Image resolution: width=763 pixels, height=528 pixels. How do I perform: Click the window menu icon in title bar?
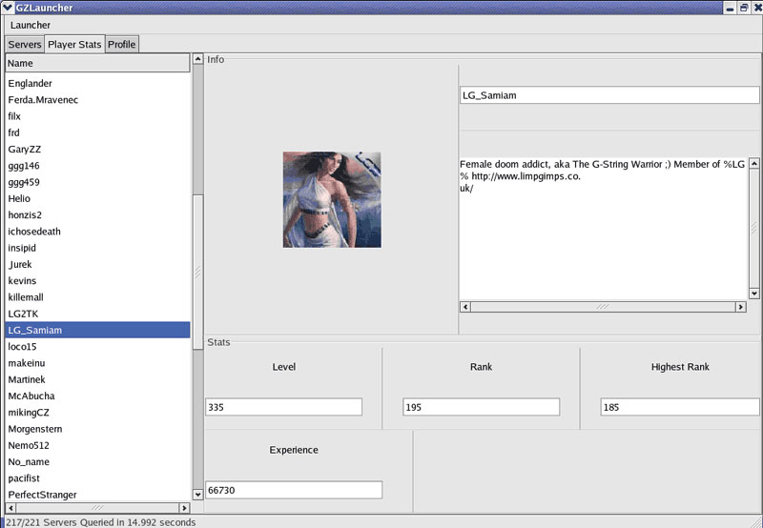(8, 8)
